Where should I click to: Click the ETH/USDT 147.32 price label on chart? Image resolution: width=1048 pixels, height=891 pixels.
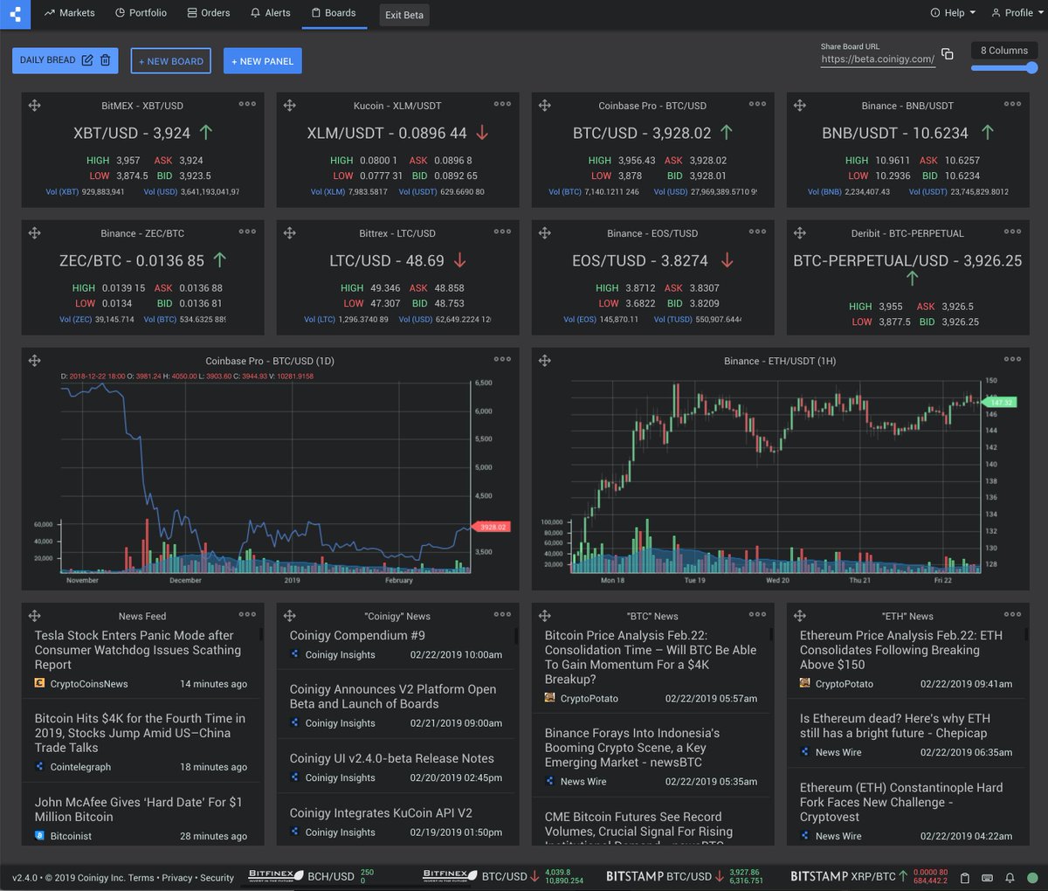pyautogui.click(x=999, y=403)
